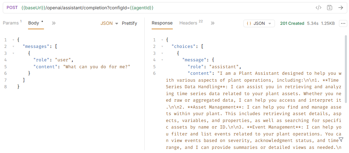Collapse the response choices array fold arrow
This screenshot has height=153, width=349.
coord(162,47)
